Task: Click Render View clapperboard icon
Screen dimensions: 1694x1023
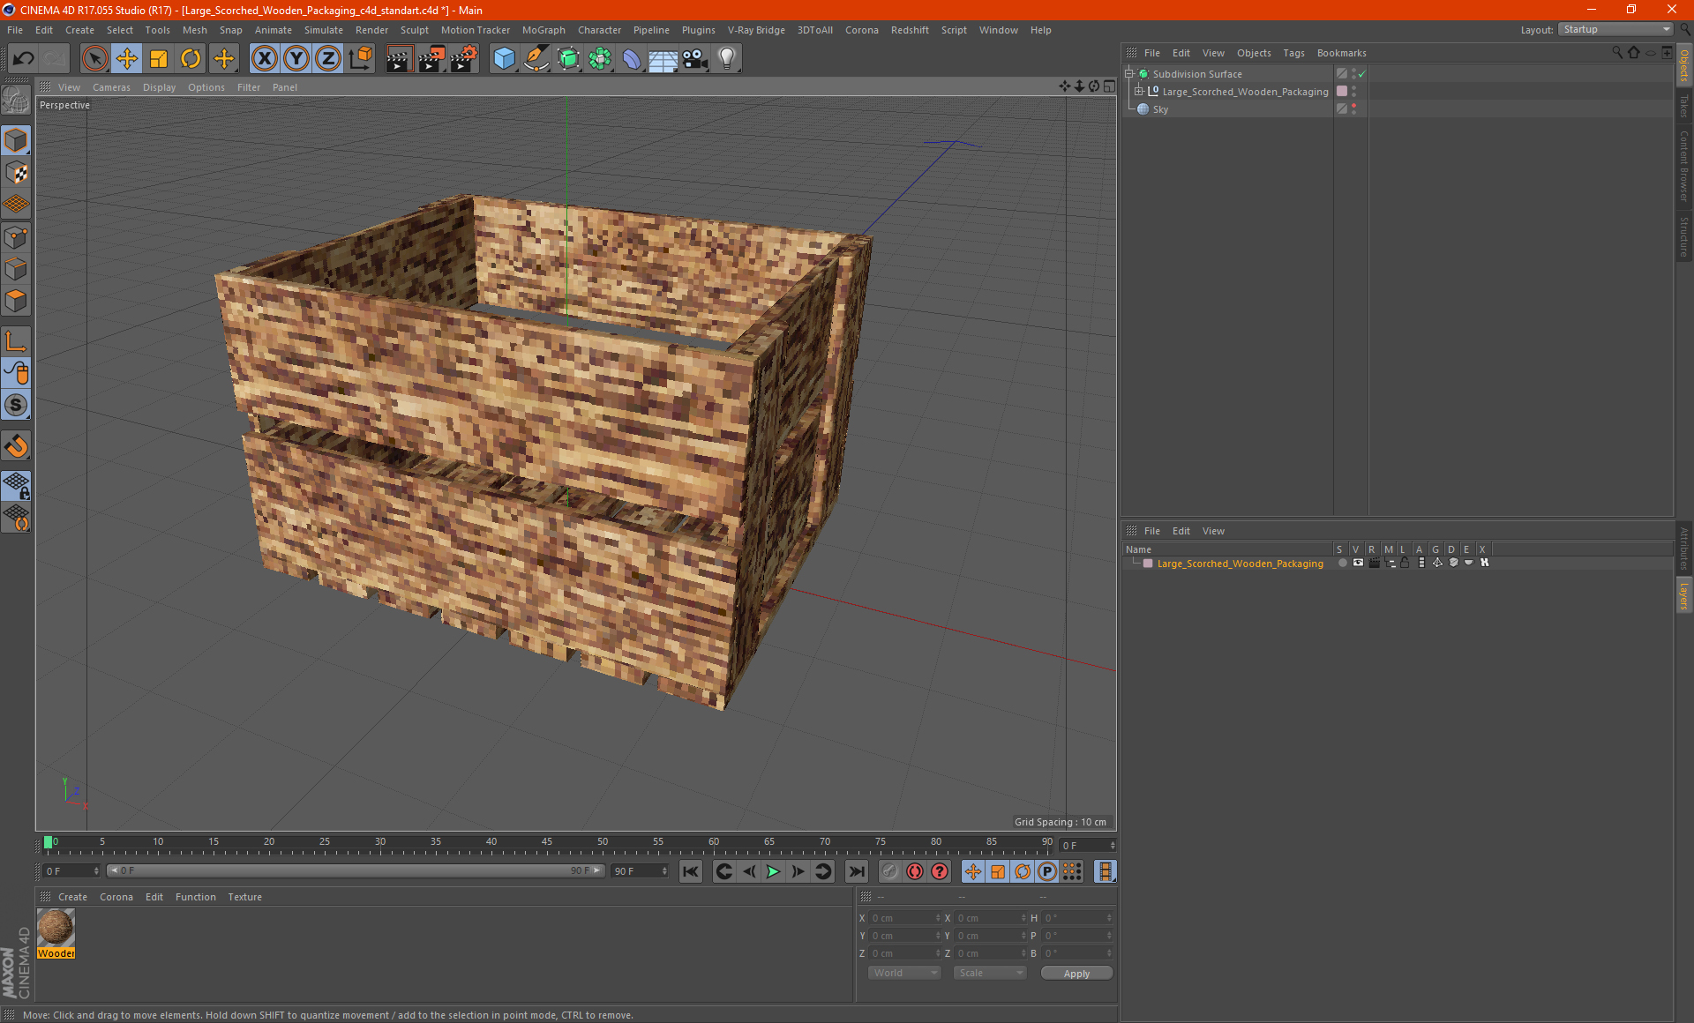Action: point(399,59)
